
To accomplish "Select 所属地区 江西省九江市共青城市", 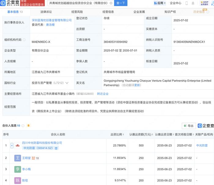I will click(x=46, y=72).
